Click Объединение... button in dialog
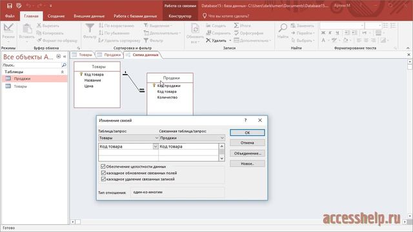 tap(247, 153)
